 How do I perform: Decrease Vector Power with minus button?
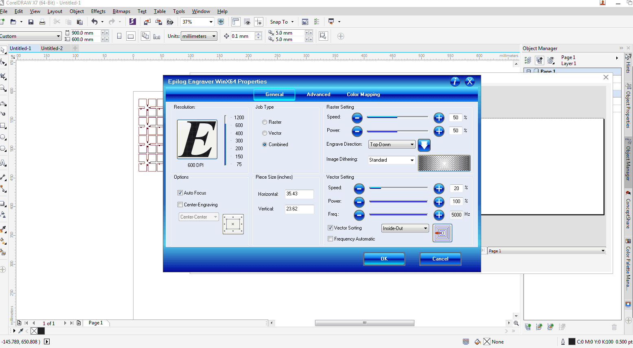click(x=359, y=202)
